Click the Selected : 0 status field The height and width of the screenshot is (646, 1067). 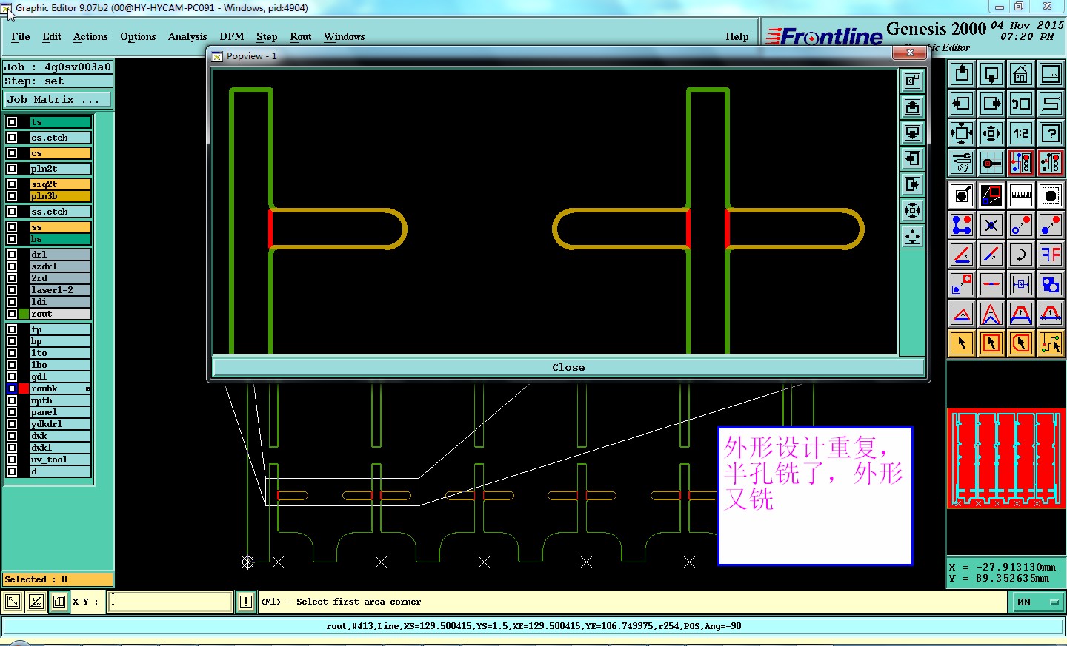pos(58,579)
